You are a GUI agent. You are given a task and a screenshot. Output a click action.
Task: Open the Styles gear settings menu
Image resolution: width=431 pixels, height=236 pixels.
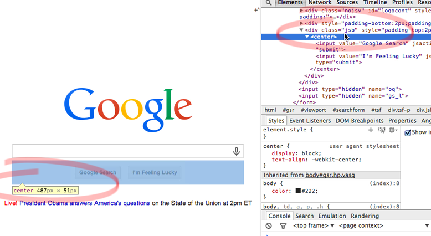click(x=393, y=130)
